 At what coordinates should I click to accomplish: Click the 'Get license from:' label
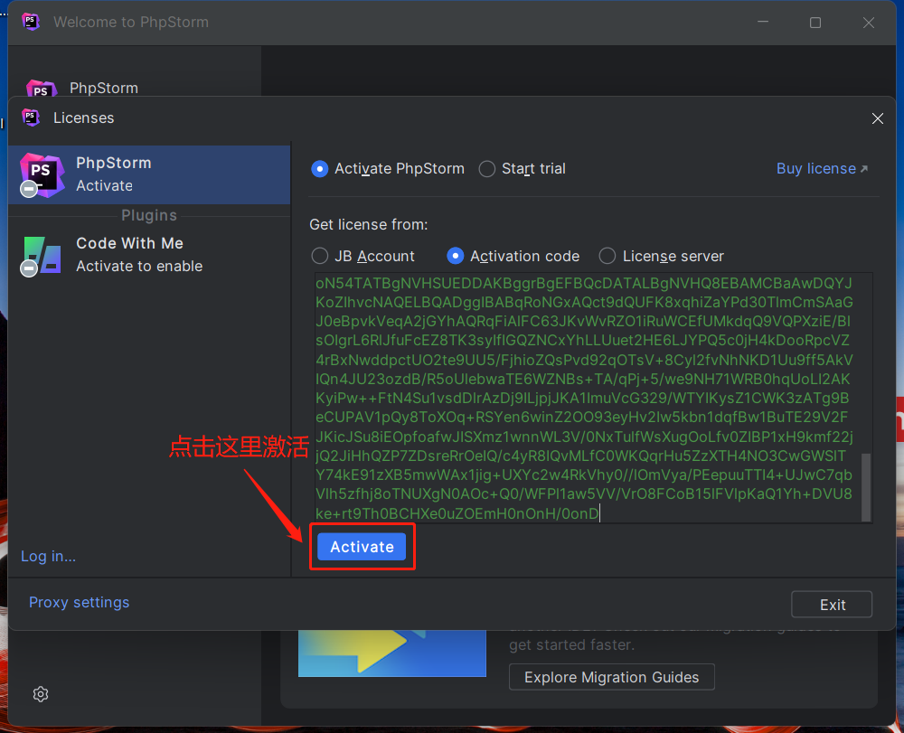(x=369, y=225)
